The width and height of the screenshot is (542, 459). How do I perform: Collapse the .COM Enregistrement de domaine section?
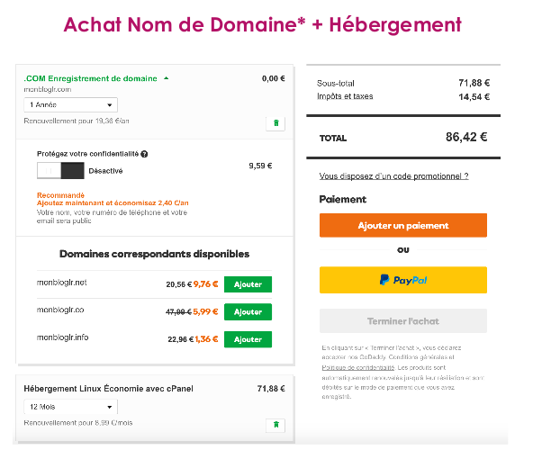[x=167, y=78]
